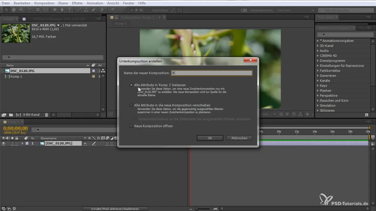Expand the Animationsvorgaben category

[x=318, y=41]
